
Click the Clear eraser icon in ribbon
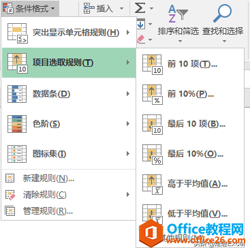[x=141, y=39]
